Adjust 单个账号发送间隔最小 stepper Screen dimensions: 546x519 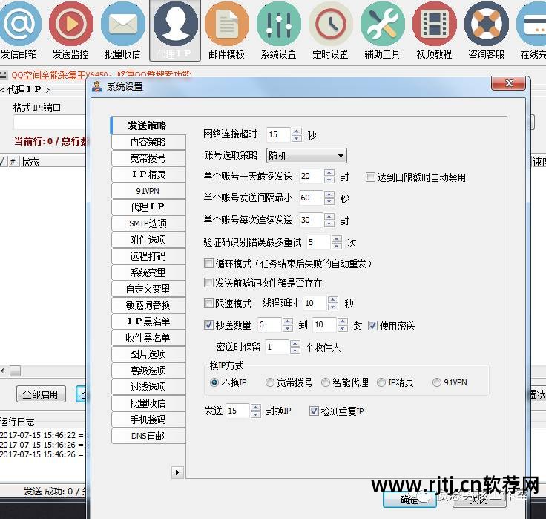(329, 198)
